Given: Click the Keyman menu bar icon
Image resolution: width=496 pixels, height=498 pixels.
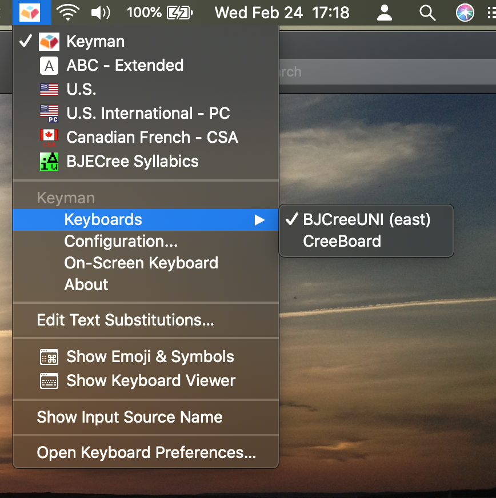Looking at the screenshot, I should coord(31,12).
